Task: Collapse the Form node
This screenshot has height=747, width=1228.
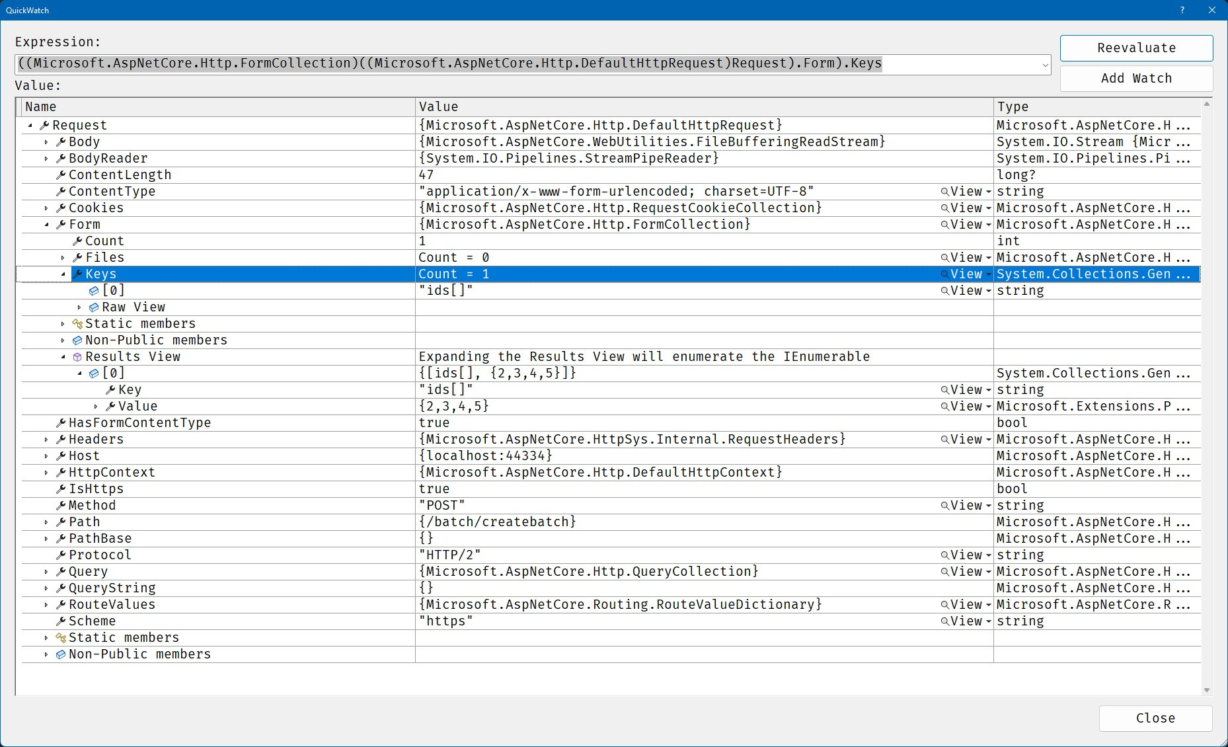Action: point(47,225)
